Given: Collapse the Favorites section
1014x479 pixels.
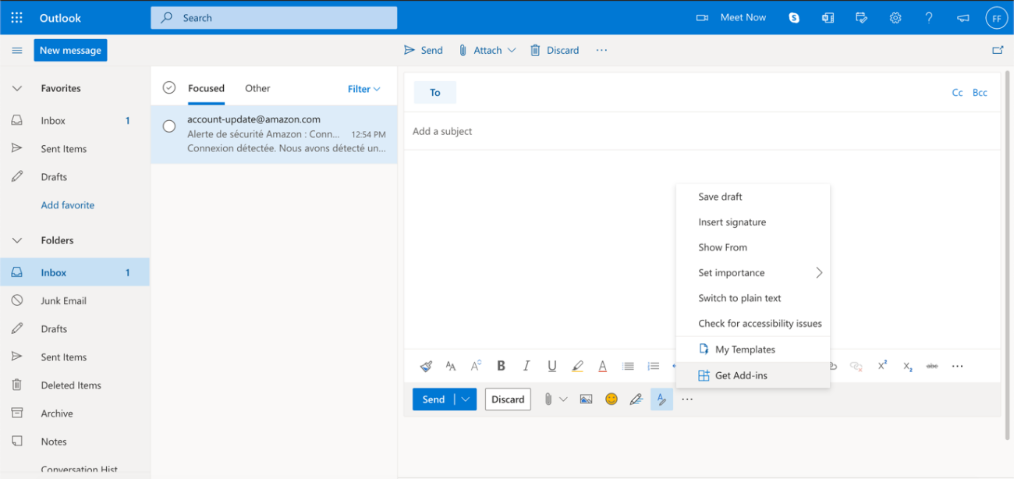Looking at the screenshot, I should [x=17, y=88].
